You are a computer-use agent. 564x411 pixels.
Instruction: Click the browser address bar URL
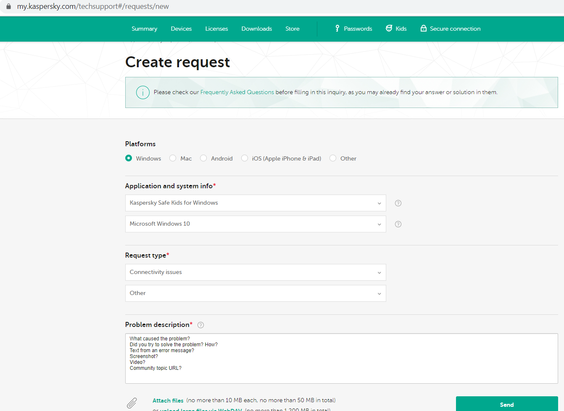pos(93,6)
